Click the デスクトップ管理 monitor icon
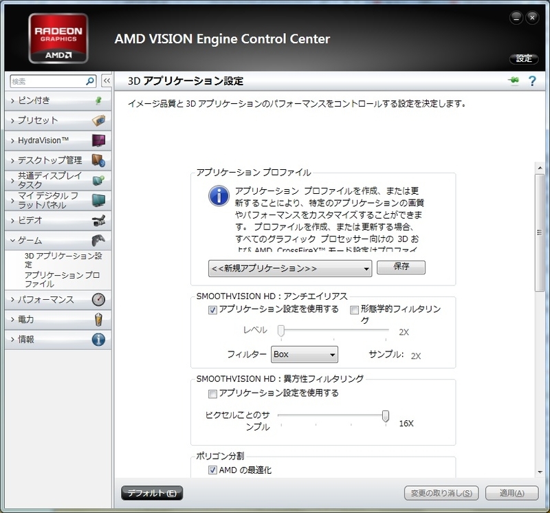The height and width of the screenshot is (513, 550). coord(98,160)
